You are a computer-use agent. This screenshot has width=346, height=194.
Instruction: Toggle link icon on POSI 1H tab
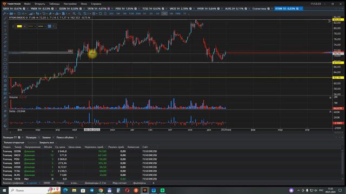click(136, 9)
